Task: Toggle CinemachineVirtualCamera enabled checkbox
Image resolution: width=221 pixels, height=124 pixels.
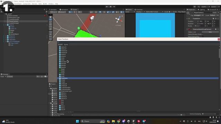Action: pos(191,29)
